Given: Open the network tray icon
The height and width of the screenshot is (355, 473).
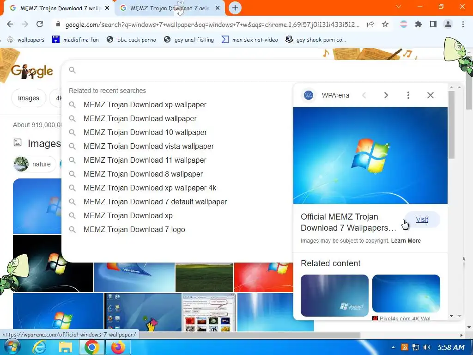Looking at the screenshot, I should click(x=416, y=348).
